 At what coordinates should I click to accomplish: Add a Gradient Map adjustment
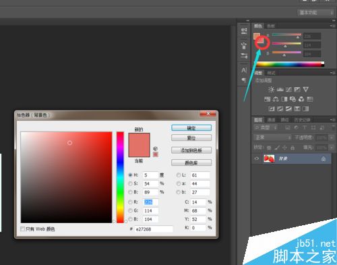pyautogui.click(x=305, y=109)
